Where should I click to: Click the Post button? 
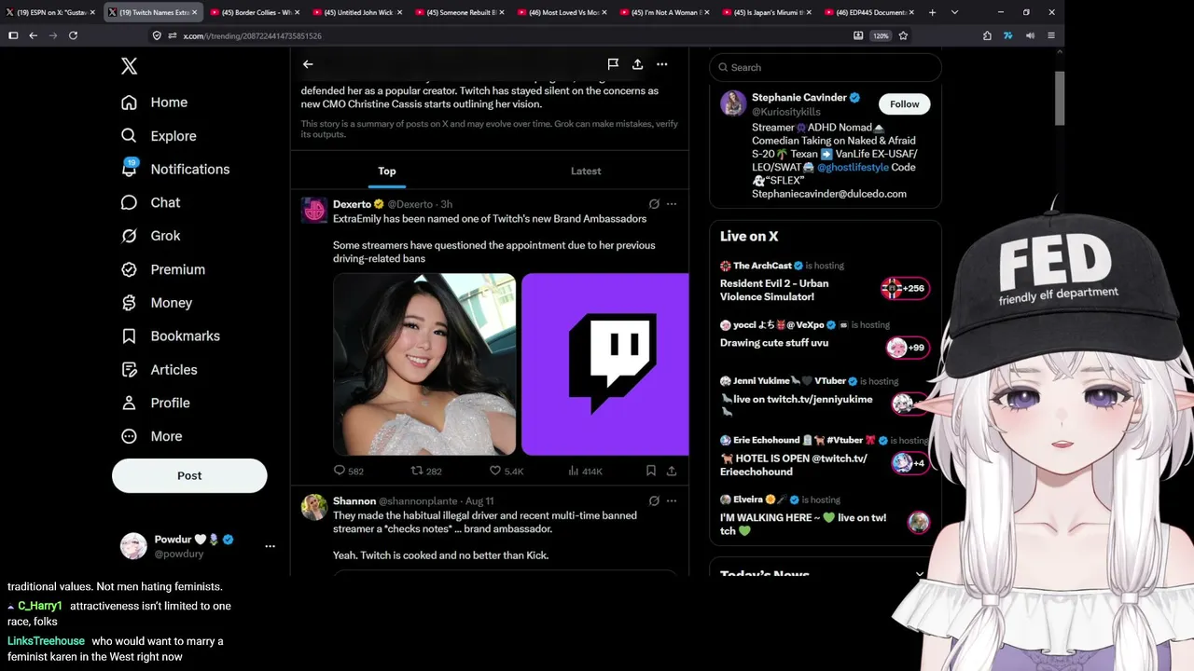pos(189,475)
